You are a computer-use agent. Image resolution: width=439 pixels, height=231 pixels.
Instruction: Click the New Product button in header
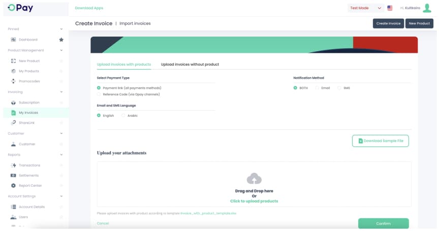coord(419,23)
